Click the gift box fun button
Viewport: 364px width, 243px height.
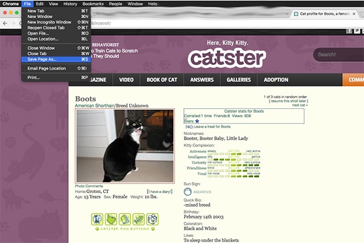pyautogui.click(x=152, y=219)
